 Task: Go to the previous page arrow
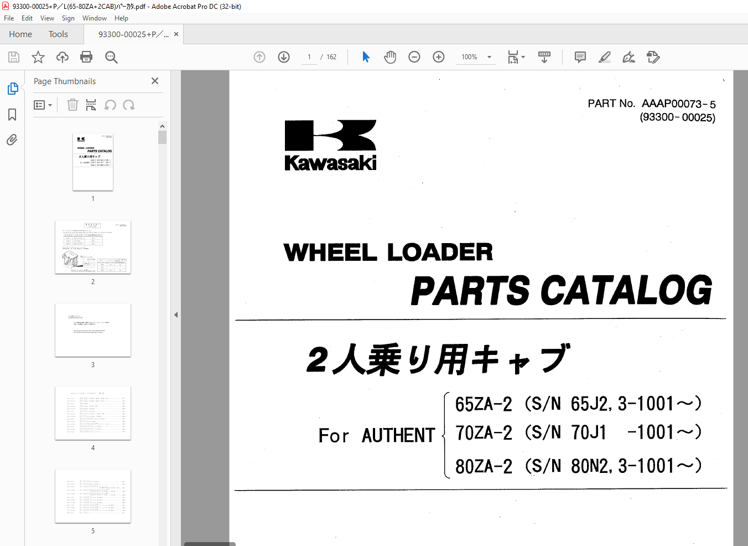click(259, 57)
